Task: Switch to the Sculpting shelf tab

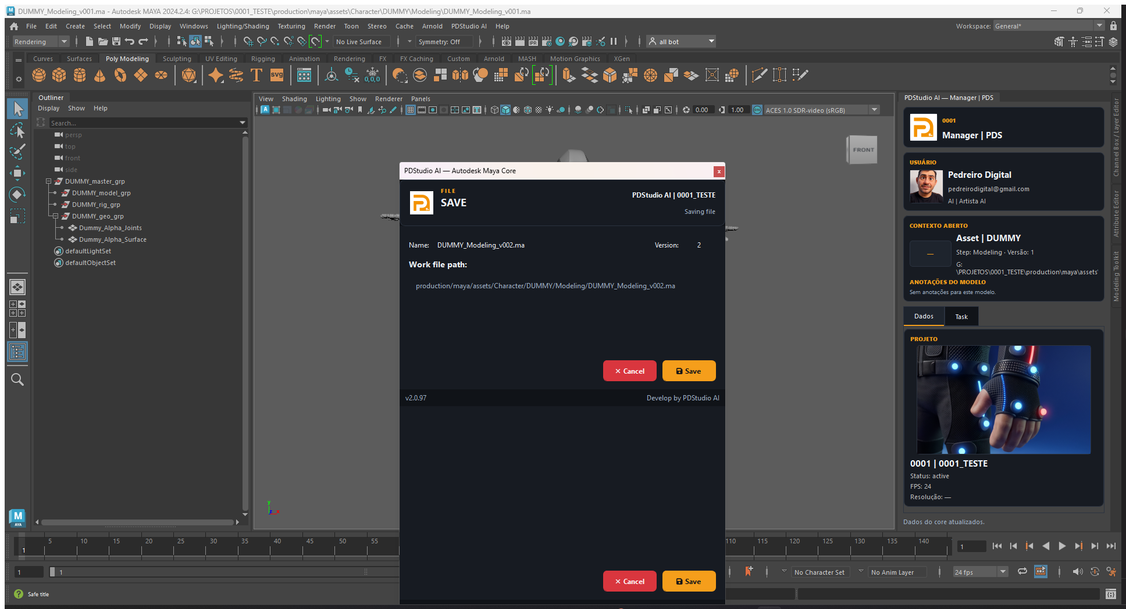Action: click(177, 59)
